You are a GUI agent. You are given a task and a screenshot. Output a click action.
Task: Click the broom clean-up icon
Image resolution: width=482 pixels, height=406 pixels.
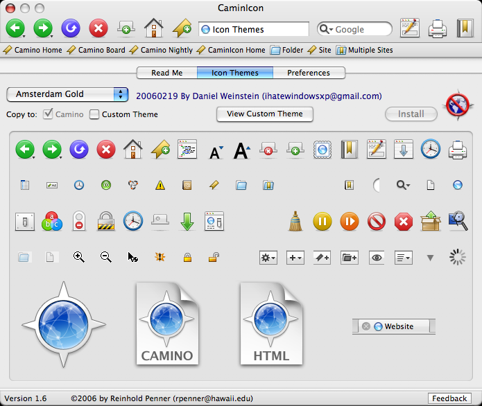tap(295, 221)
